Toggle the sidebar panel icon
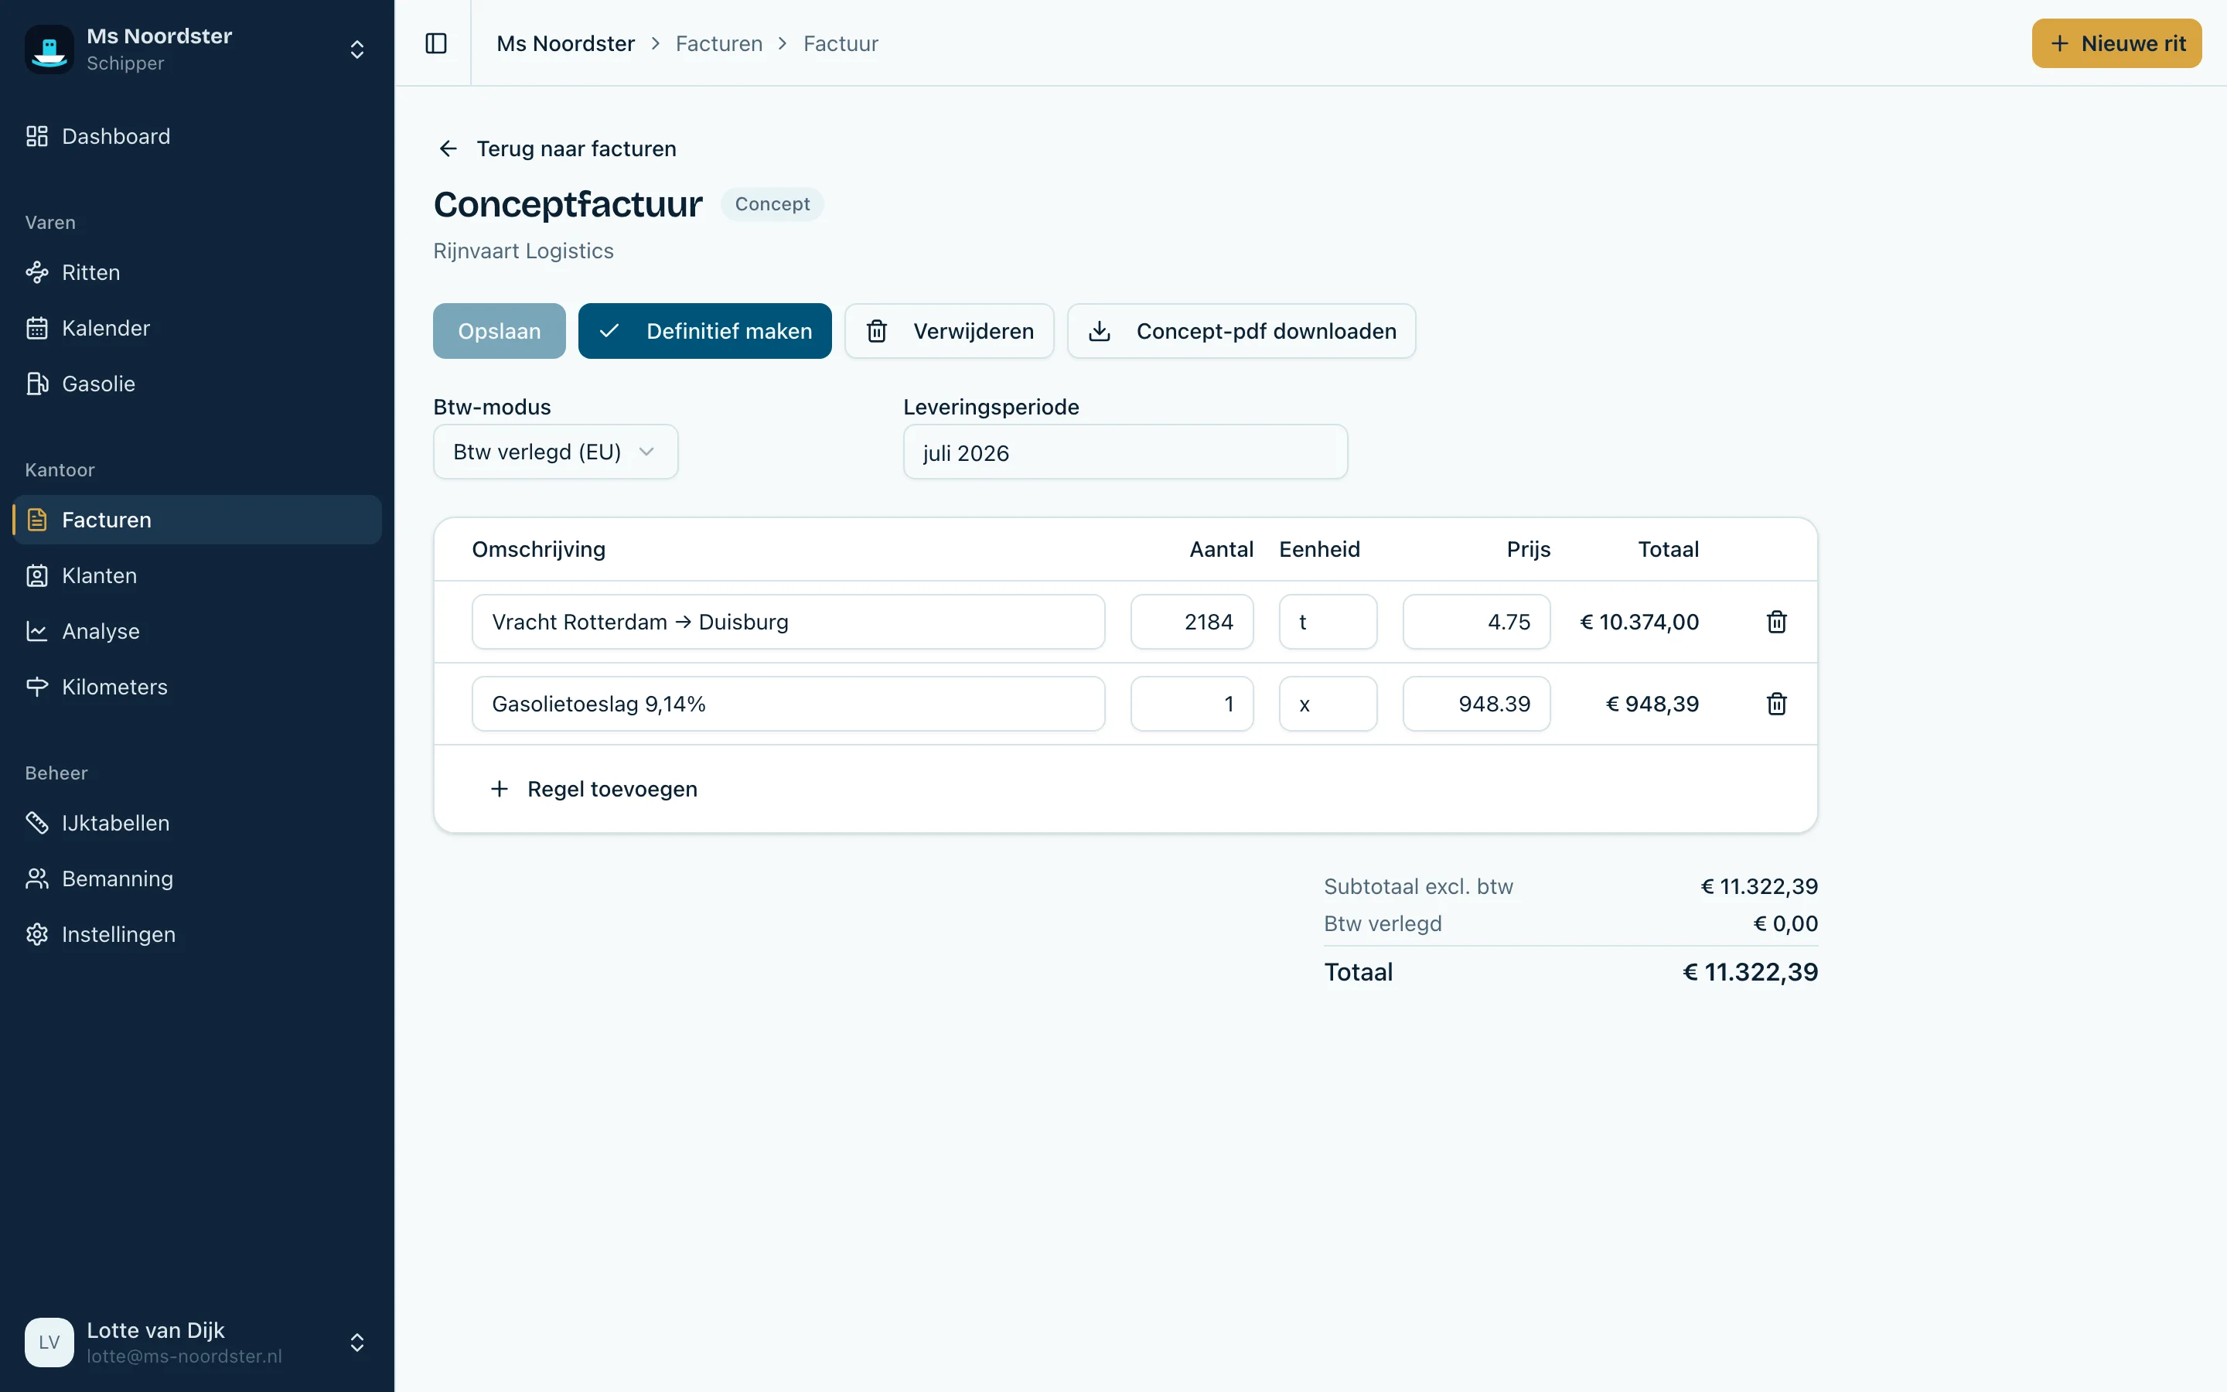This screenshot has width=2227, height=1392. (x=436, y=43)
